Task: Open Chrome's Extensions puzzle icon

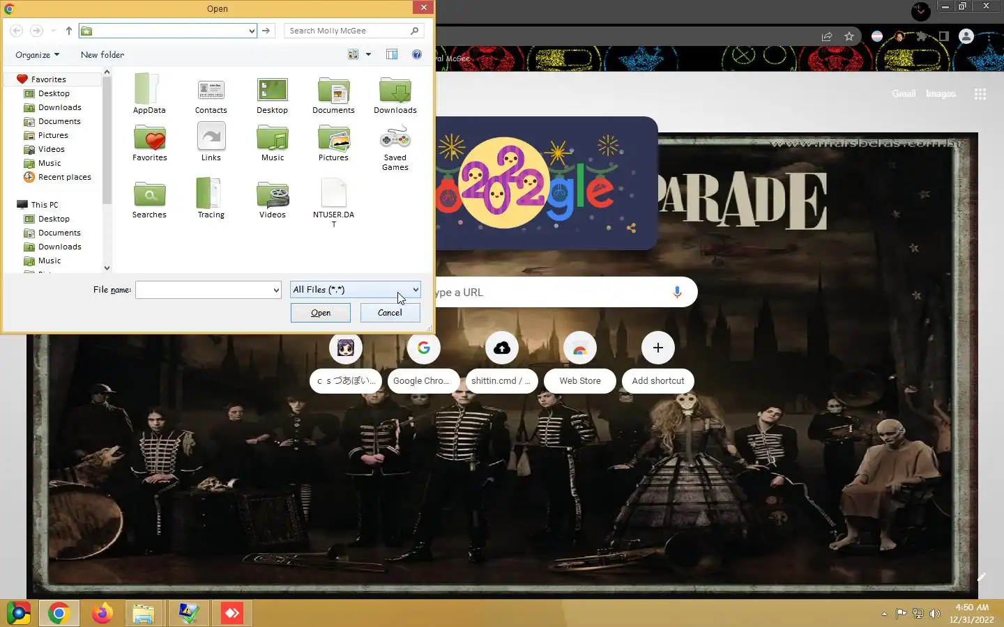Action: click(922, 36)
